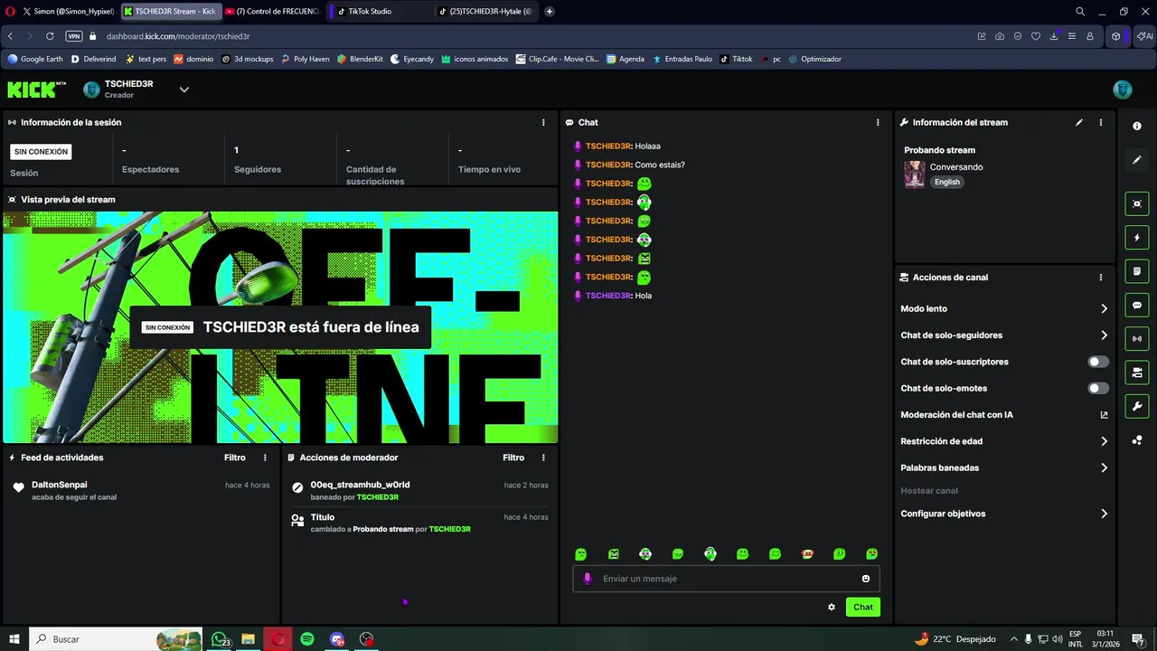Screen dimensions: 1157x651
Task: Open Windows Start menu
Action: click(x=14, y=639)
